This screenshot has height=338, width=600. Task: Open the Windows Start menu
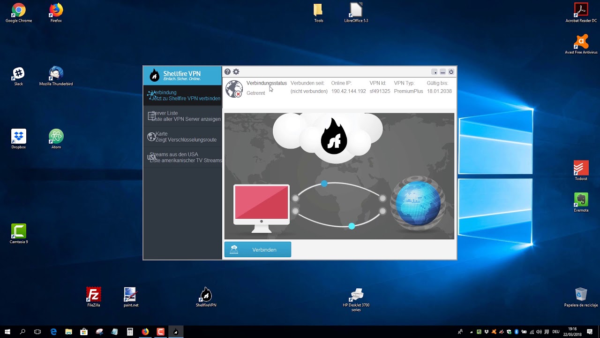[x=7, y=331]
